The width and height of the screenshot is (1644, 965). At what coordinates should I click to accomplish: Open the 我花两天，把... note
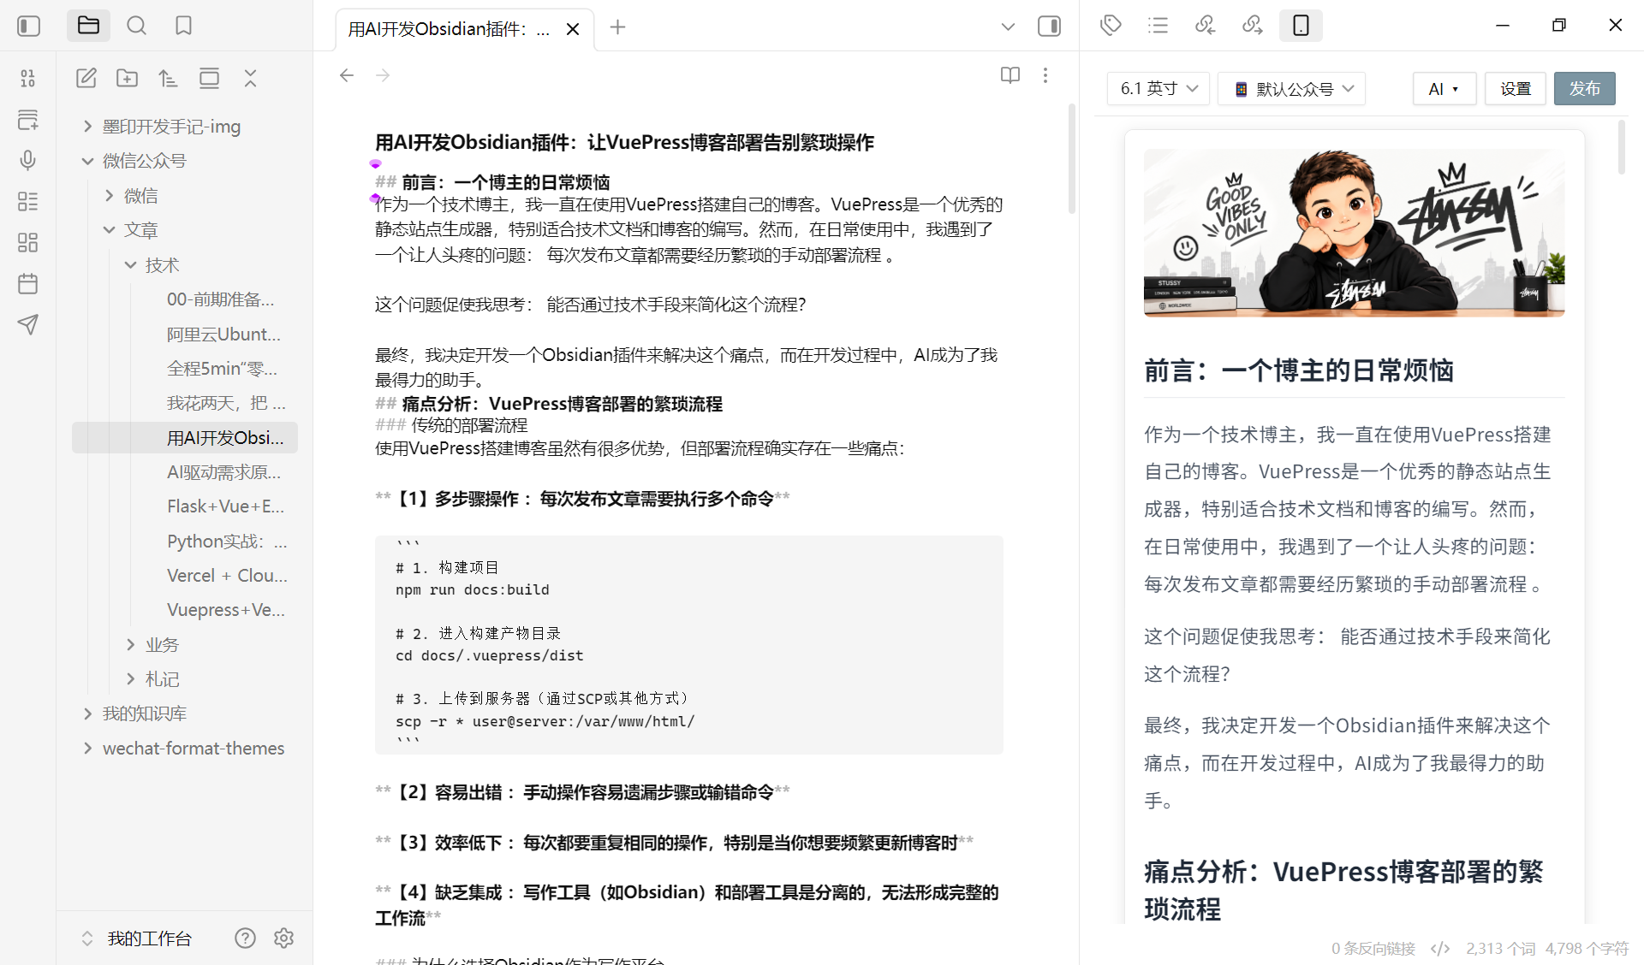225,403
